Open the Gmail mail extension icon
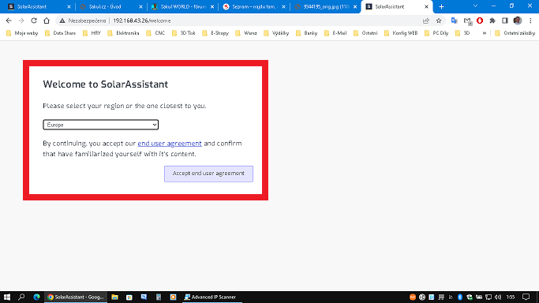 click(467, 21)
